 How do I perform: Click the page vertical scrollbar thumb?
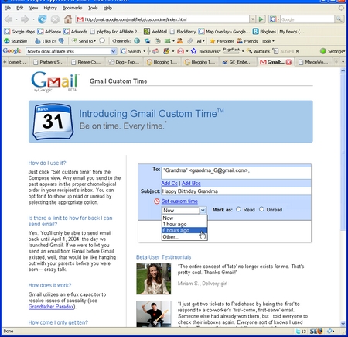(x=343, y=153)
